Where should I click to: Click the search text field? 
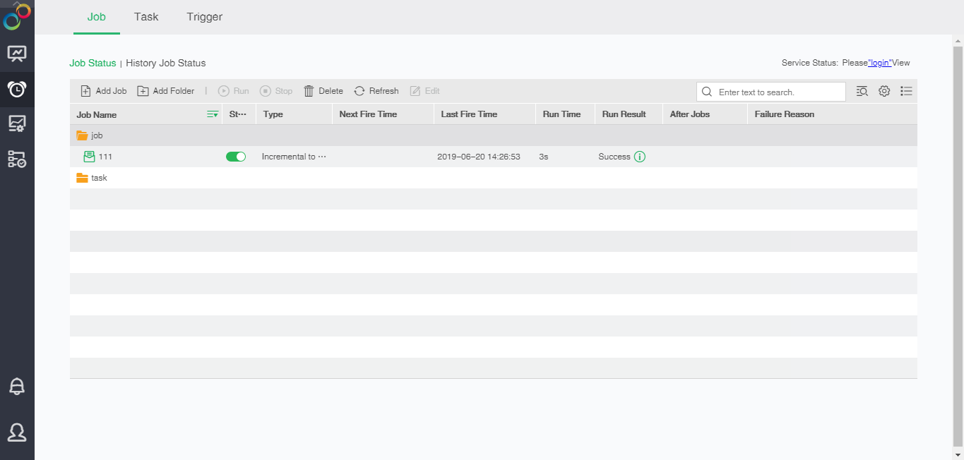coord(771,92)
